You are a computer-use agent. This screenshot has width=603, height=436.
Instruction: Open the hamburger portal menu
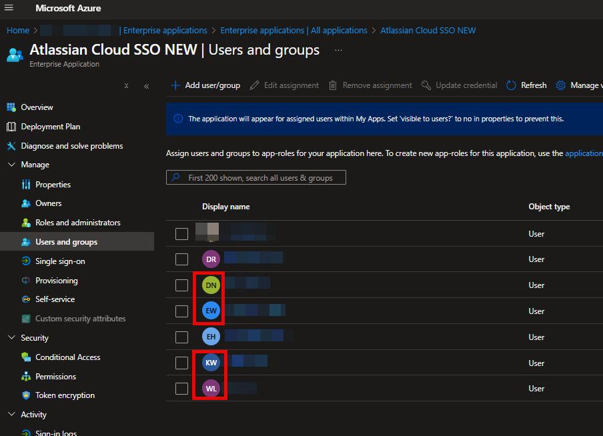click(9, 9)
